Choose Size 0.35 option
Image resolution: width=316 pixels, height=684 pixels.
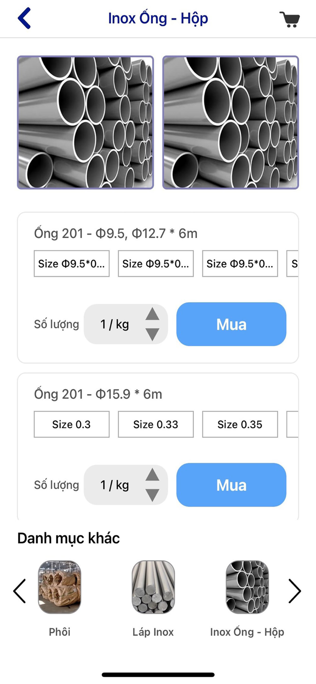[x=240, y=425]
